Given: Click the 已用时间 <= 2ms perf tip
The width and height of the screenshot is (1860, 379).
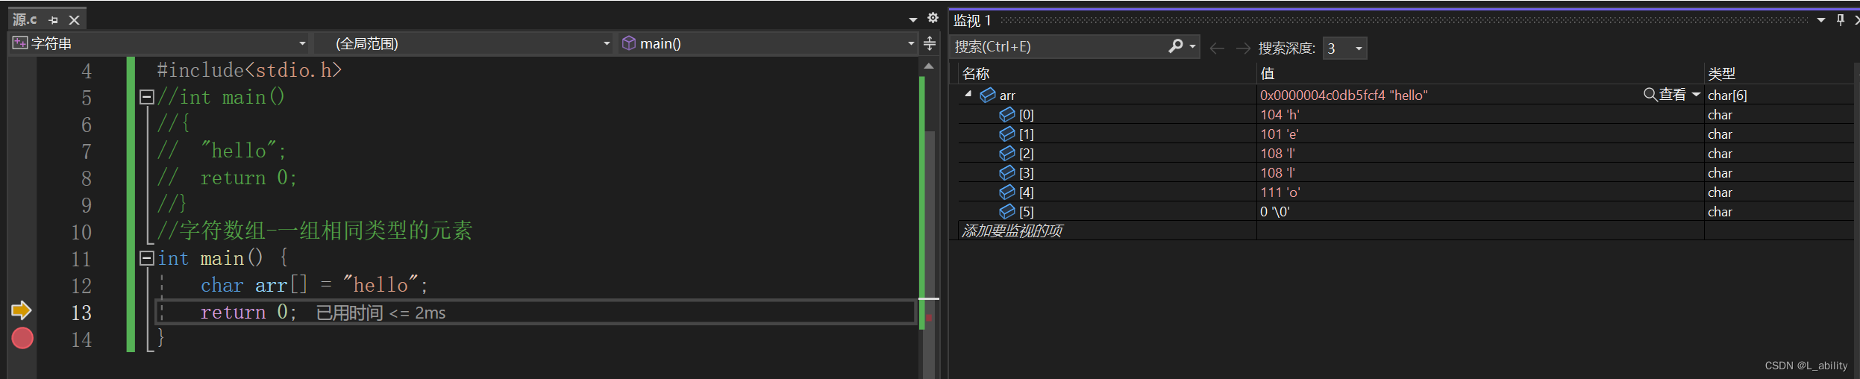Looking at the screenshot, I should [381, 313].
